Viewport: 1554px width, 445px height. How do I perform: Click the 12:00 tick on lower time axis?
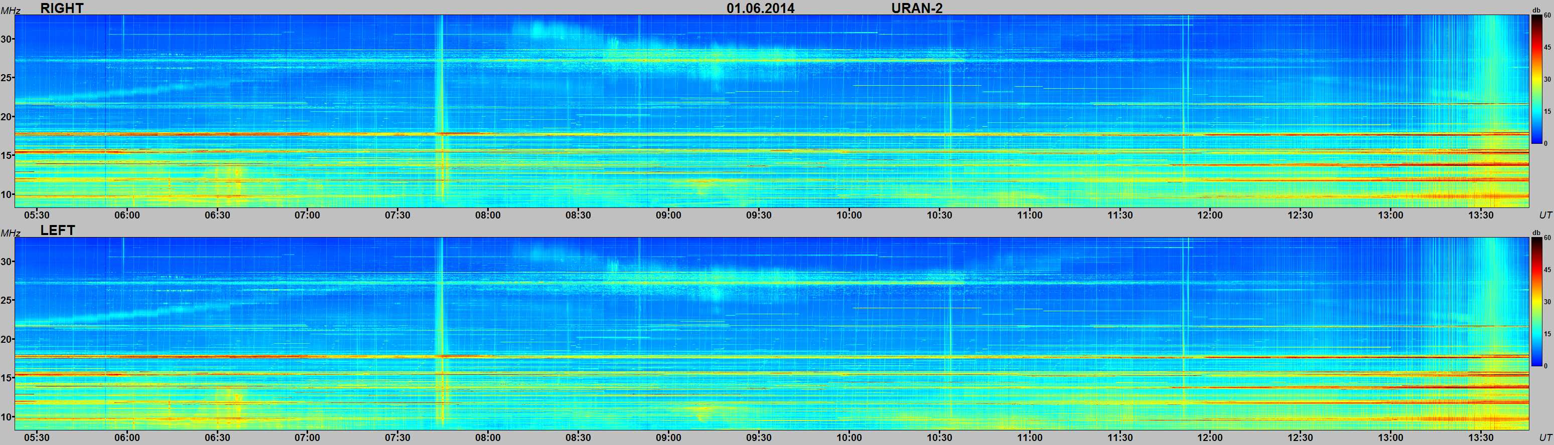(1210, 438)
